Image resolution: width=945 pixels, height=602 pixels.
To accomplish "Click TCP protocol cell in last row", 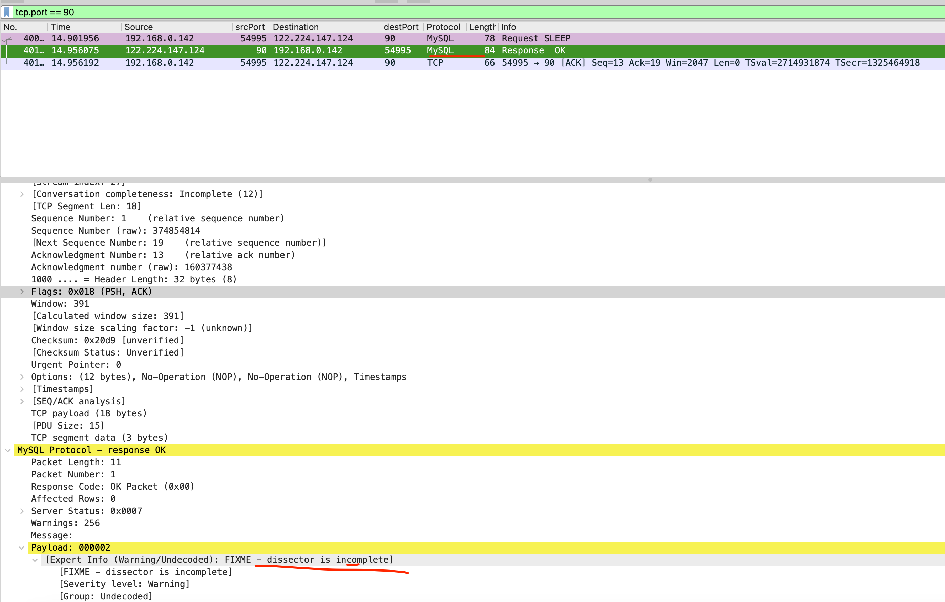I will pos(435,63).
